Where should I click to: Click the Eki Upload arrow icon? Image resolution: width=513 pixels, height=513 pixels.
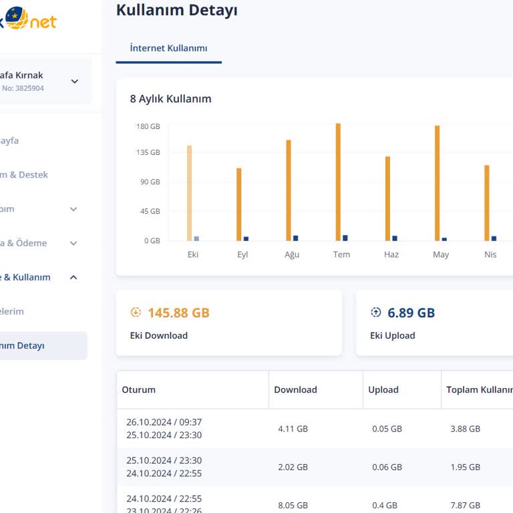point(375,313)
